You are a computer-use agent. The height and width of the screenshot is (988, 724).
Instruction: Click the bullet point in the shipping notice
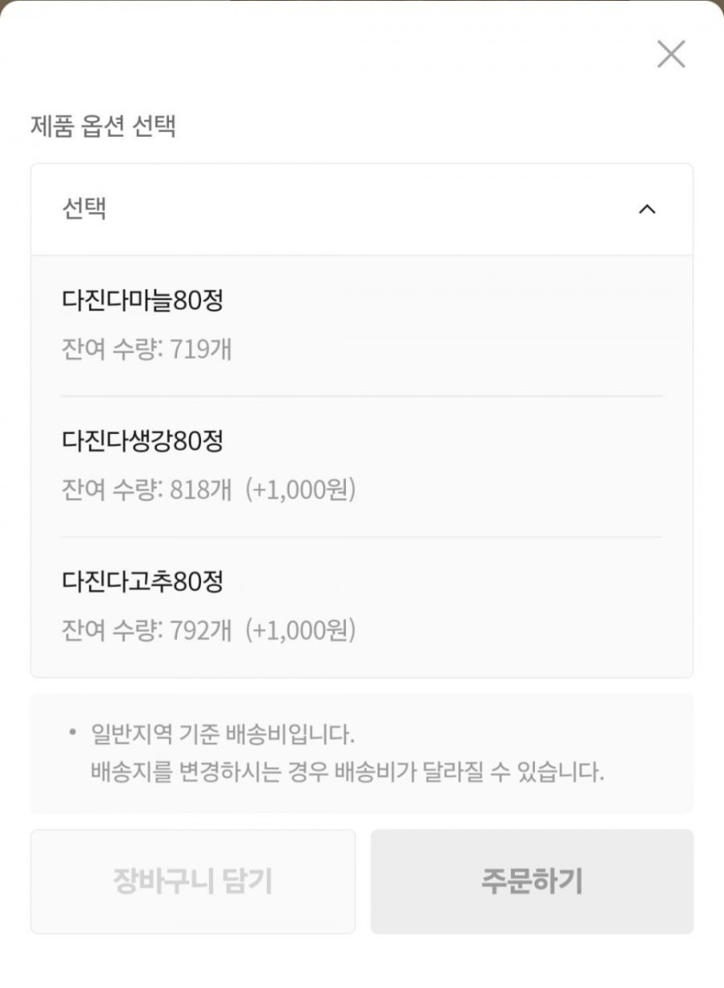click(x=73, y=733)
